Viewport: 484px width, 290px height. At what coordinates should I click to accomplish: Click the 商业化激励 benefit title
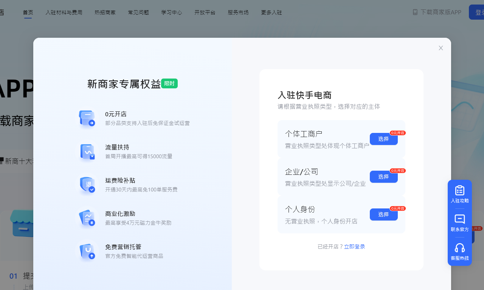pos(120,214)
